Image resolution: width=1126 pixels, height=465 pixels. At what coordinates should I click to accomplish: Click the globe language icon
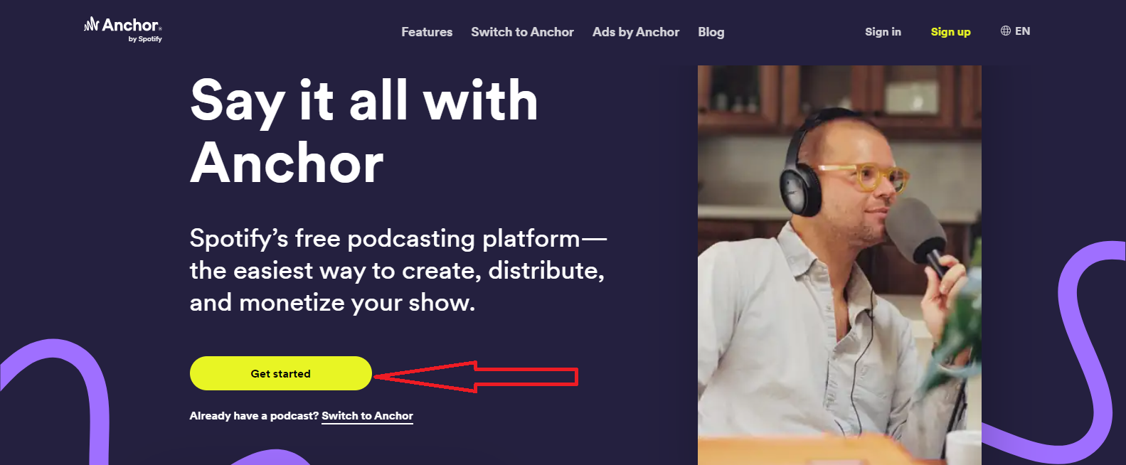point(1006,31)
